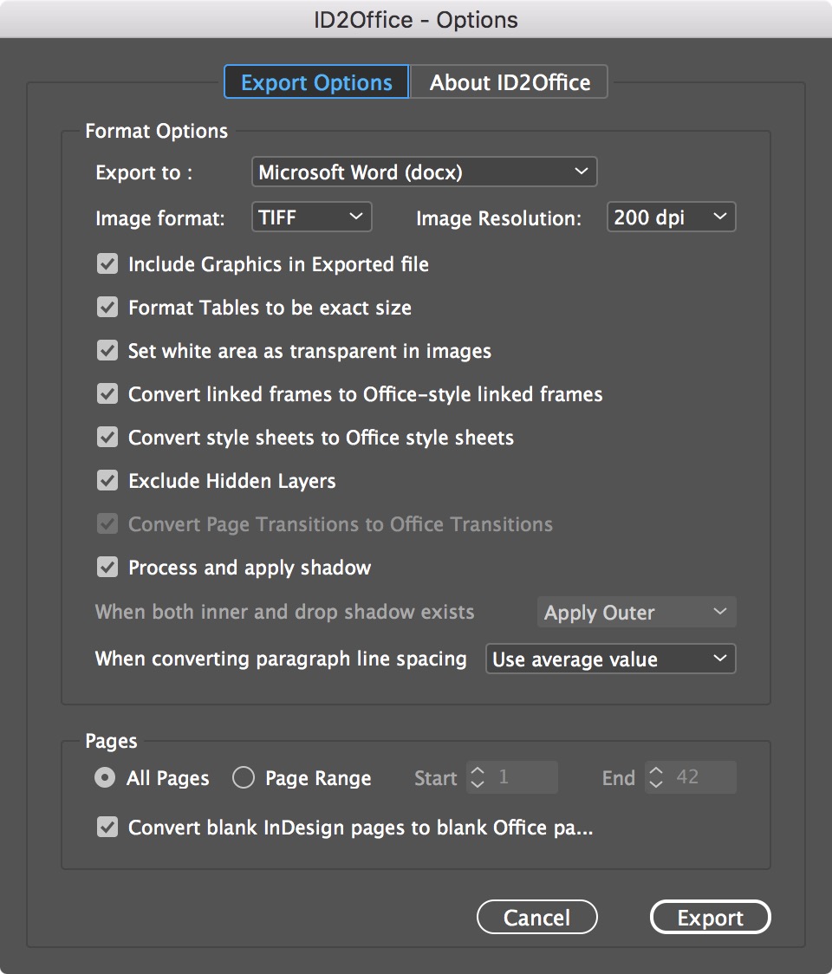Toggle Process and apply shadow checkbox

107,567
